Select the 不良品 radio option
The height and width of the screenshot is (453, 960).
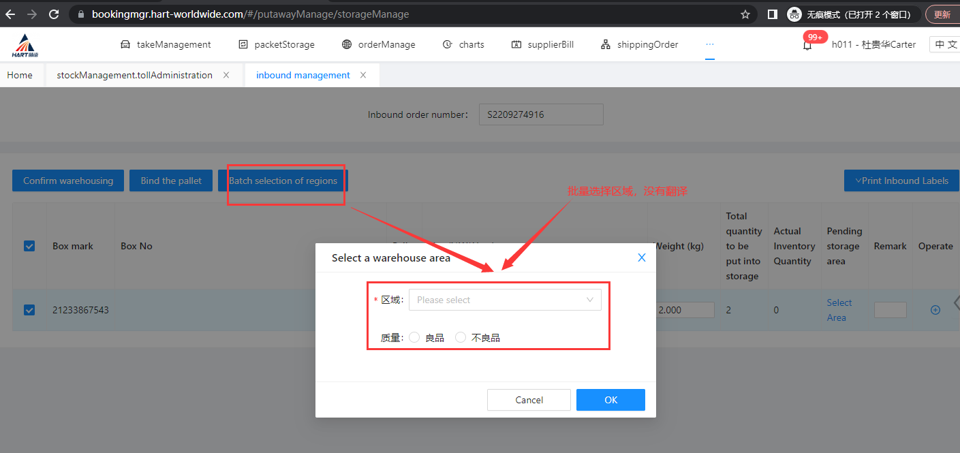pyautogui.click(x=461, y=337)
